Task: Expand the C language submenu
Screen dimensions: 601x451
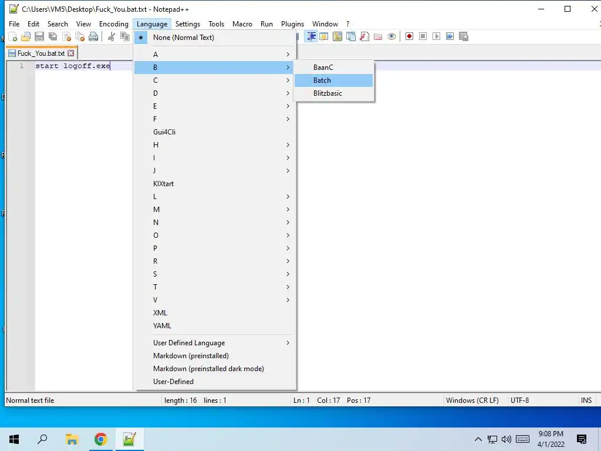Action: tap(215, 80)
